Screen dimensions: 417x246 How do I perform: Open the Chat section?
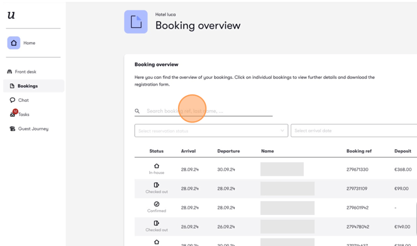24,100
